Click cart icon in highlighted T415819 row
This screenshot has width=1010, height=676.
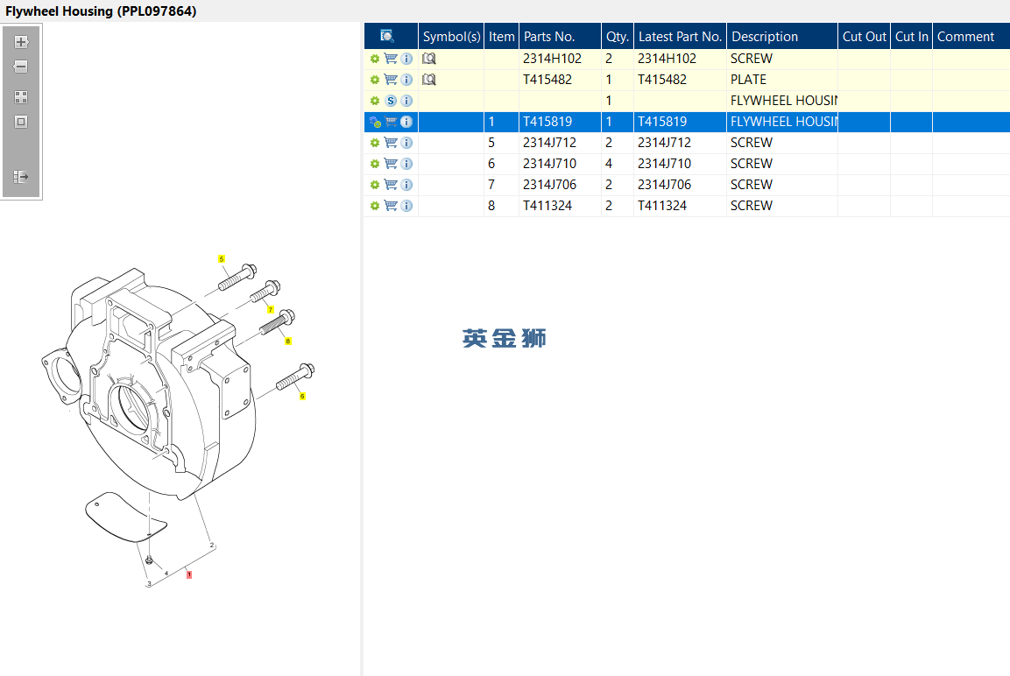click(x=391, y=122)
